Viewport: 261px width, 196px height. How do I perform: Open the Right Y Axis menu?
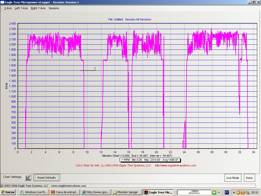(38, 8)
